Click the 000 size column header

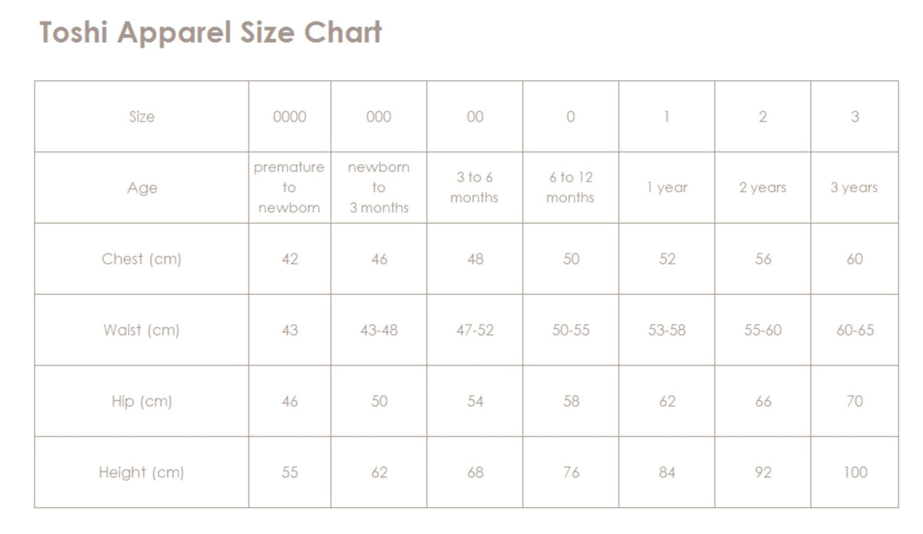click(x=378, y=117)
